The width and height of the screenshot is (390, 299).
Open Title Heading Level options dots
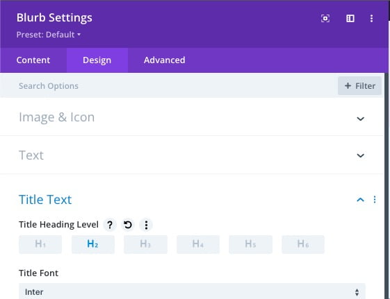coord(146,225)
